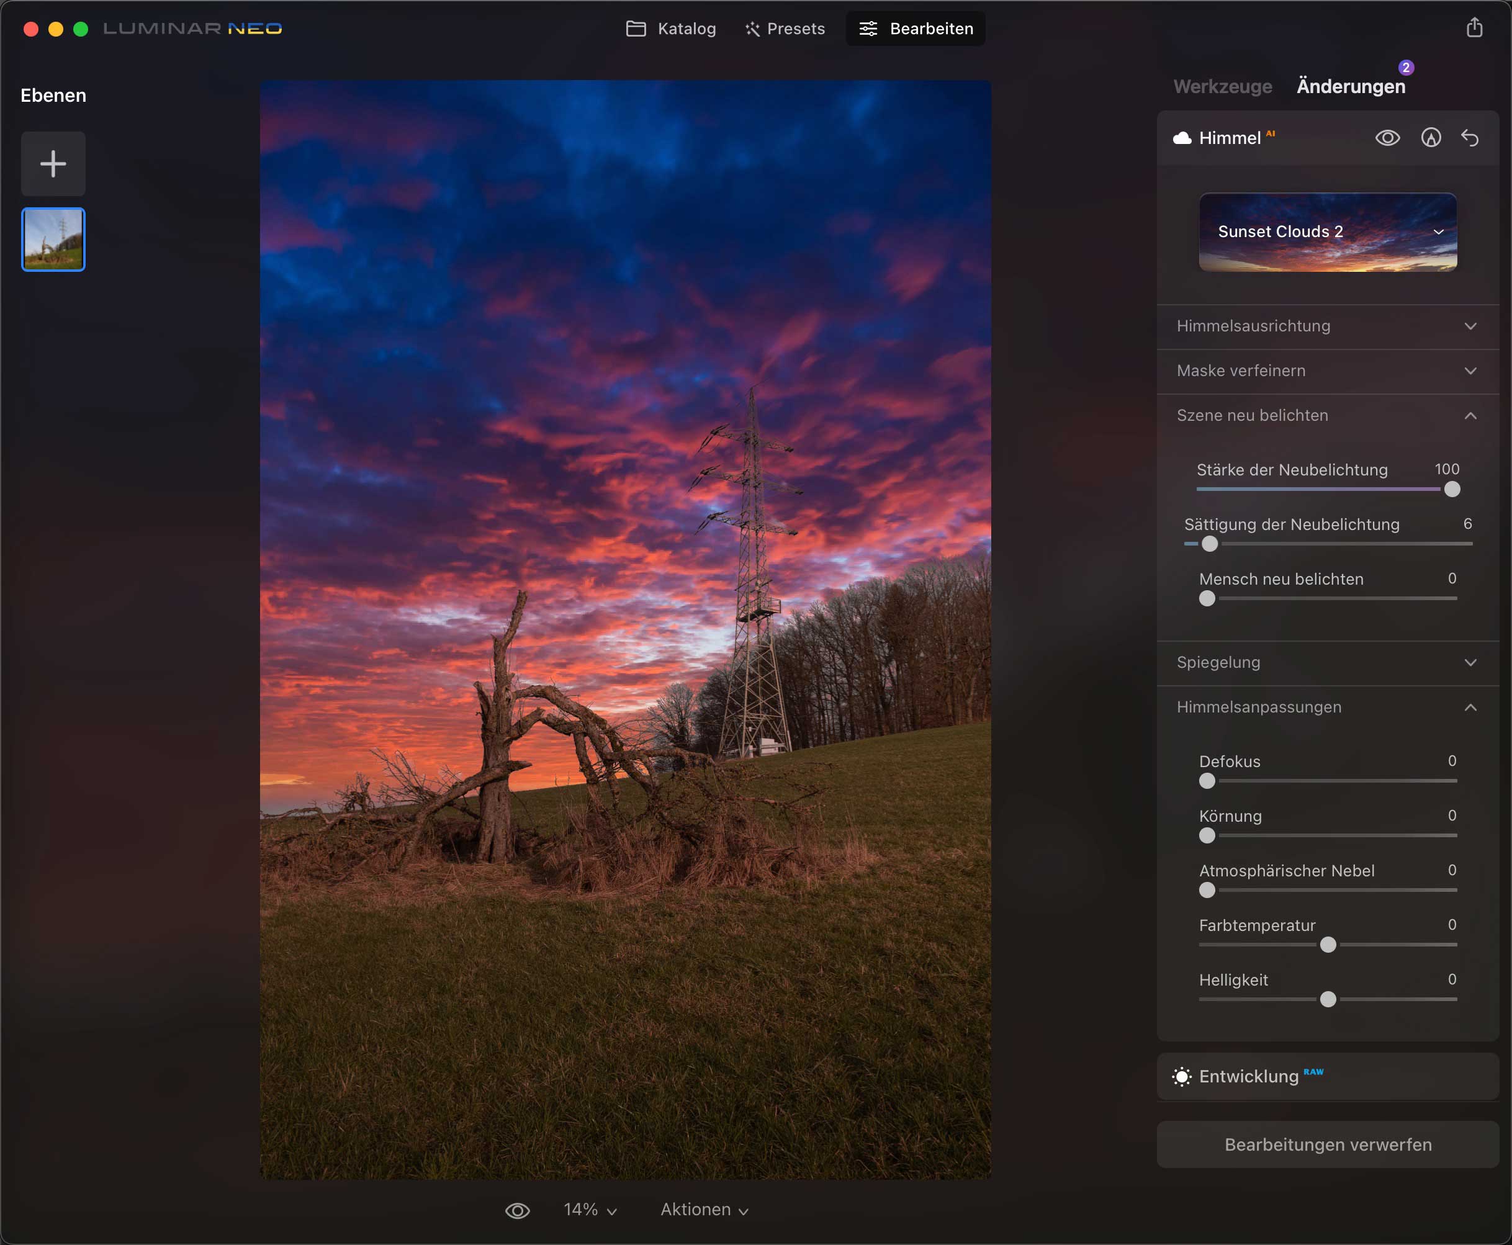Click the Himmel cloud icon
This screenshot has width=1512, height=1245.
[1182, 138]
